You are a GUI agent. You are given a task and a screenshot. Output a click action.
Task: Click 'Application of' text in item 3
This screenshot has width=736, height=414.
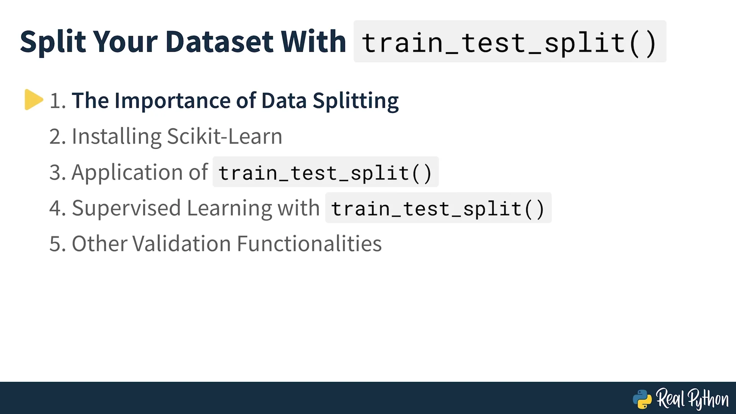click(140, 172)
